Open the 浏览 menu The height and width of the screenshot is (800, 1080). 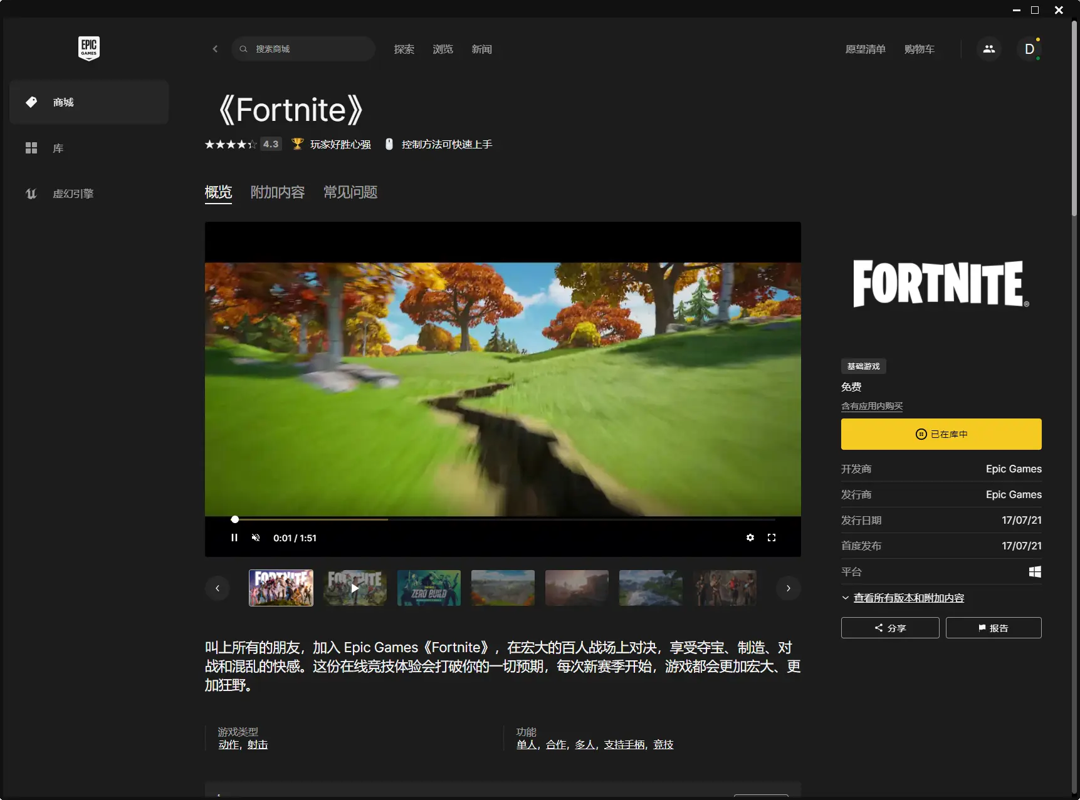443,49
